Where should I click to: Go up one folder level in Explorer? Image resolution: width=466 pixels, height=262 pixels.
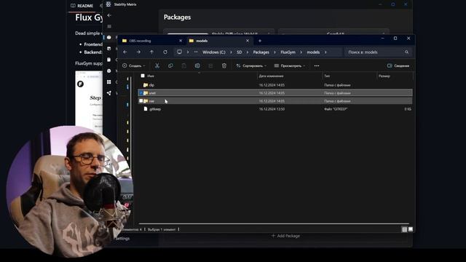(152, 52)
